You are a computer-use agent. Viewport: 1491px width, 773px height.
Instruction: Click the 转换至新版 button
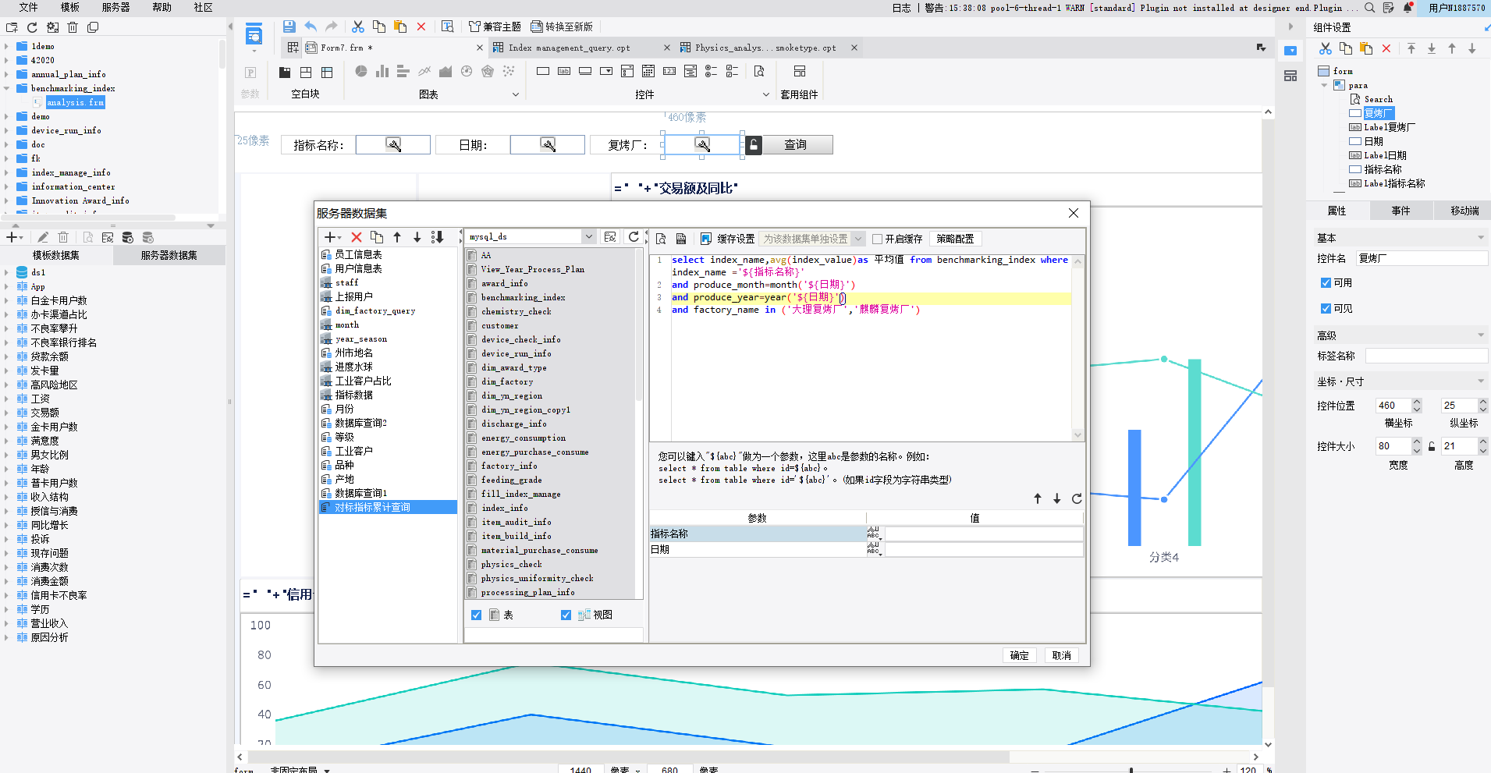562,27
